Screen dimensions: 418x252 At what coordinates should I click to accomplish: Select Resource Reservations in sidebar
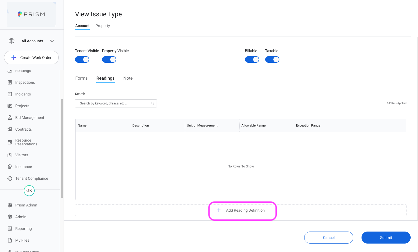click(x=26, y=142)
